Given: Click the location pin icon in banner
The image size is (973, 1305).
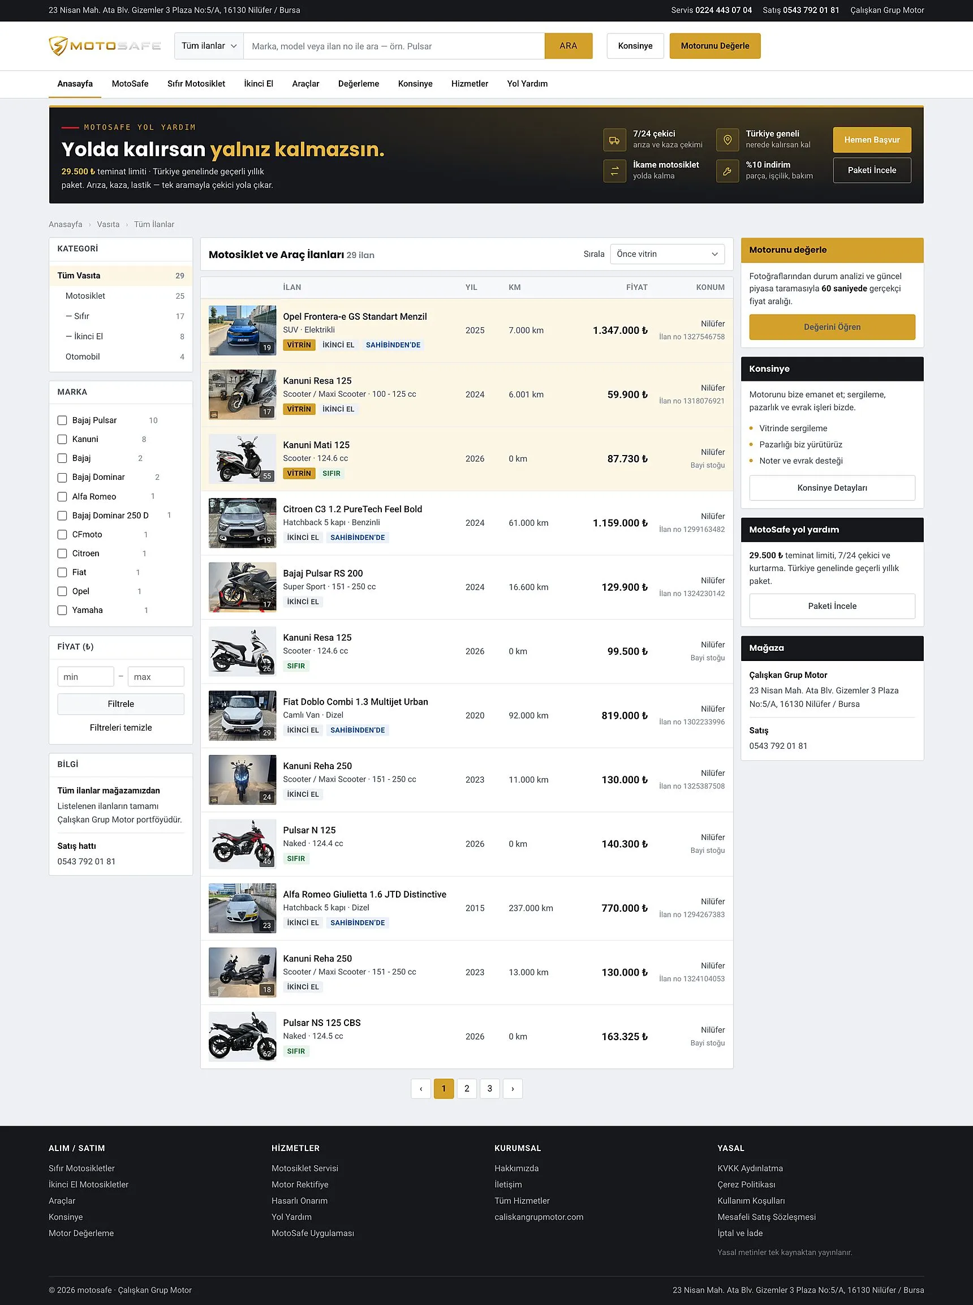Looking at the screenshot, I should [x=727, y=140].
